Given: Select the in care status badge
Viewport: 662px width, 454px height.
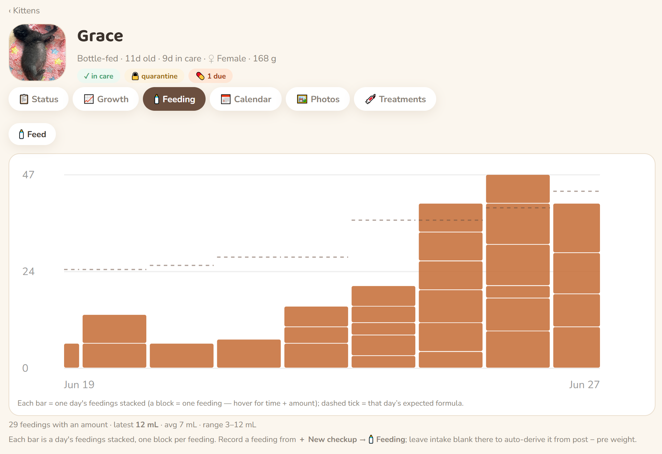Looking at the screenshot, I should [x=99, y=76].
